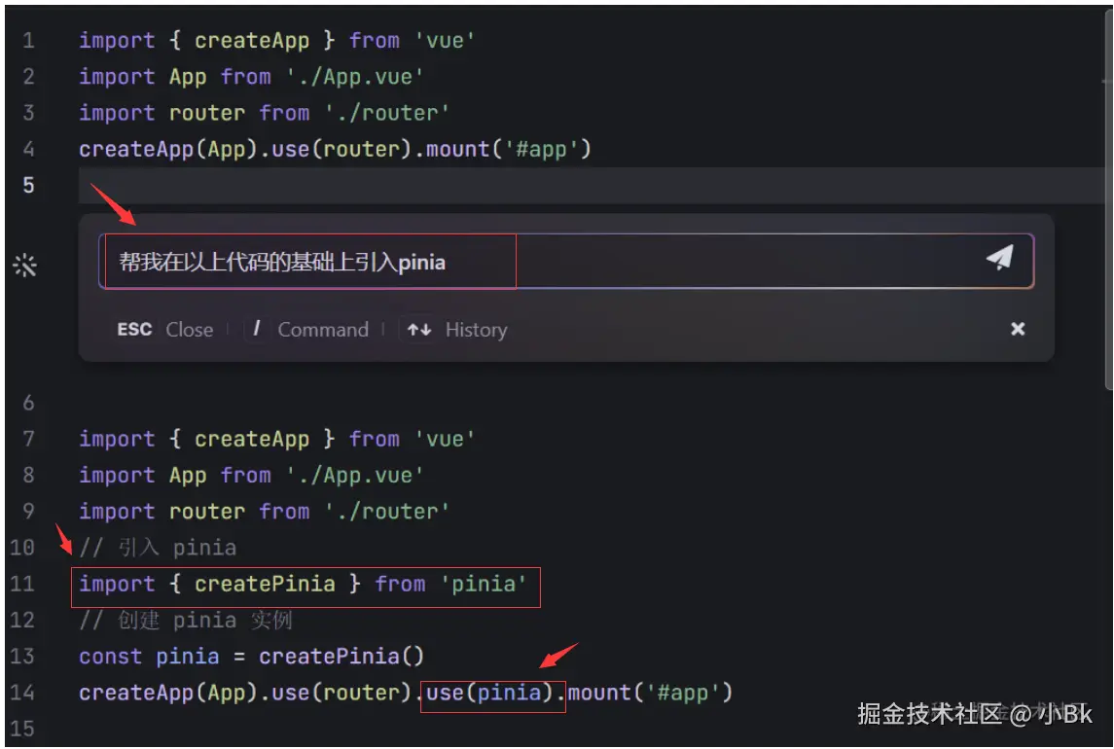Click line number 6 in gutter
The height and width of the screenshot is (749, 1114).
28,403
